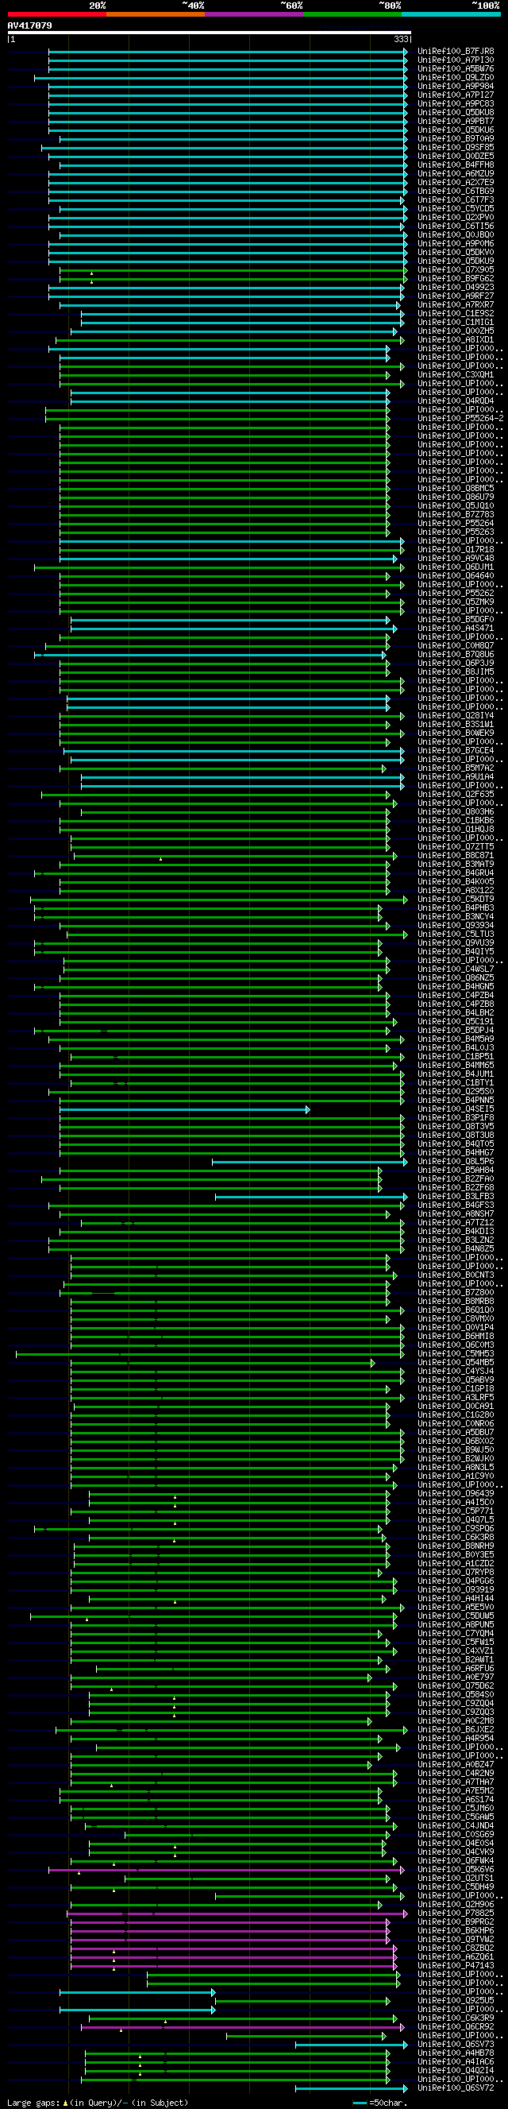
Task: Click the hit label UniRef100_A5BW76
Action: [x=456, y=69]
